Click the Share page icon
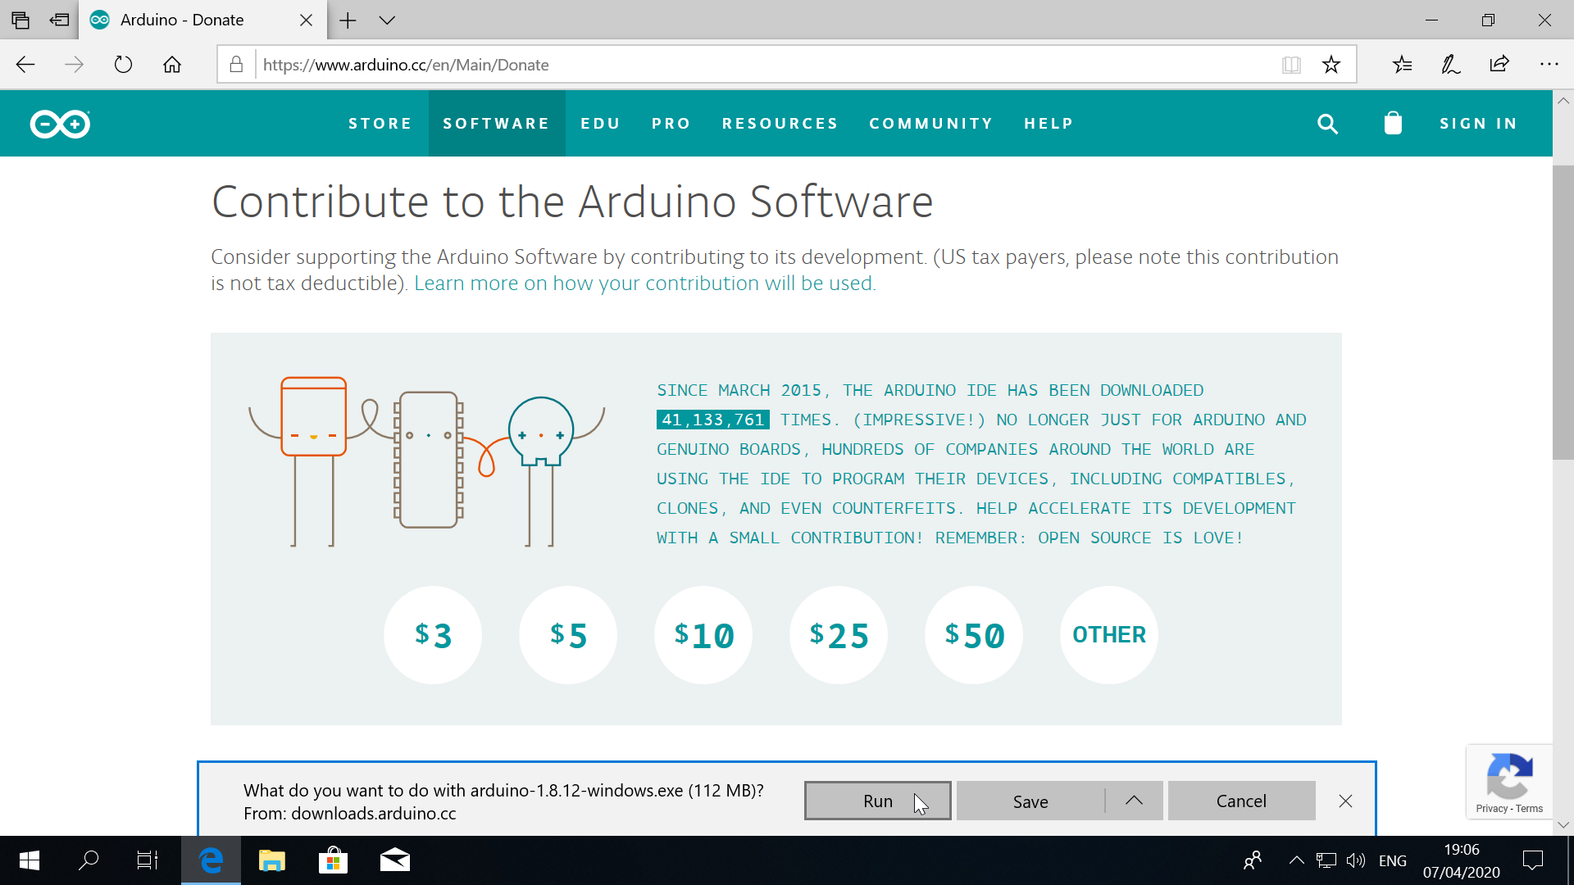 [1499, 65]
